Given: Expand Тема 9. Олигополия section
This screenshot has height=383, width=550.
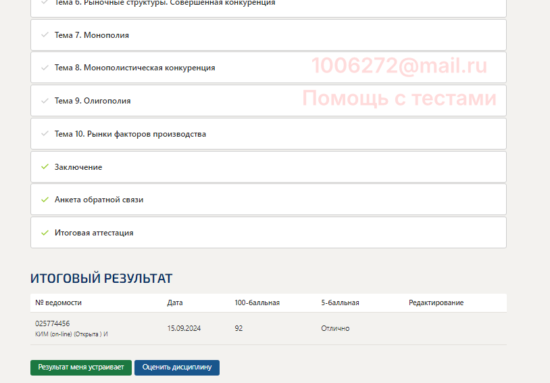Looking at the screenshot, I should tap(93, 101).
